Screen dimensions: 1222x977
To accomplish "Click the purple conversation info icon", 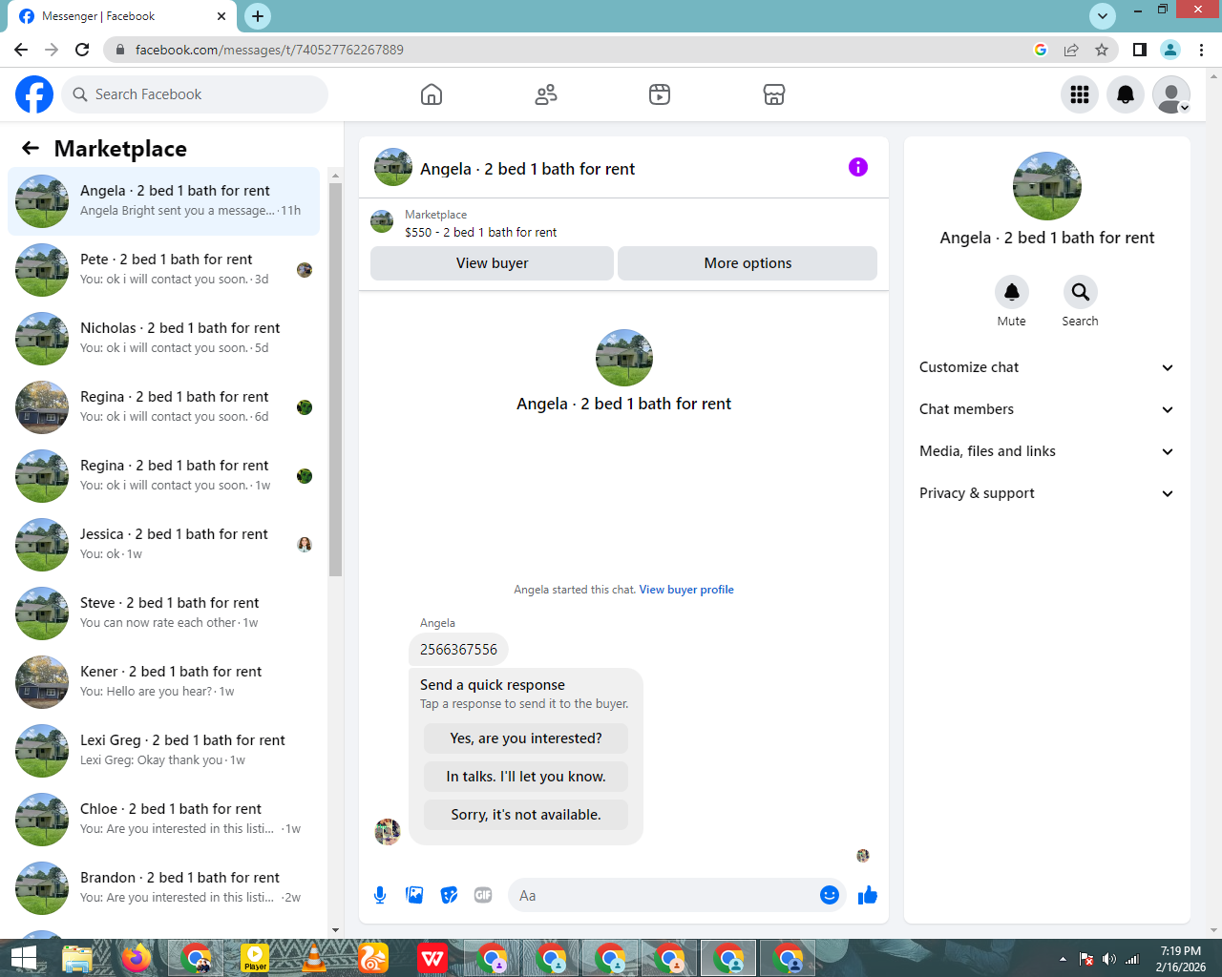I will point(858,167).
